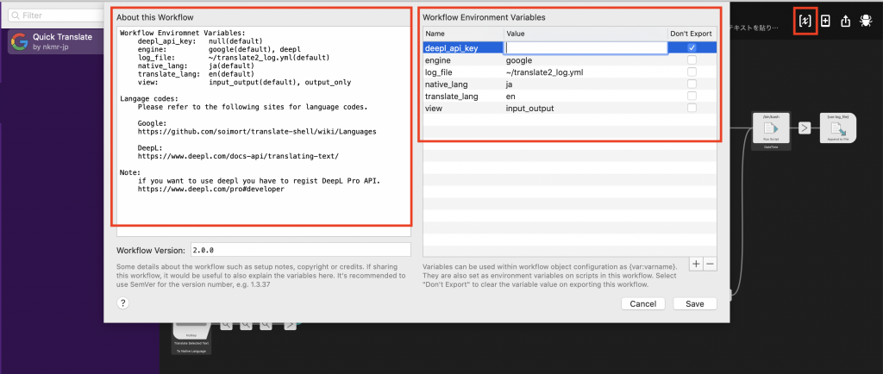Remove variable with the minus button

710,264
